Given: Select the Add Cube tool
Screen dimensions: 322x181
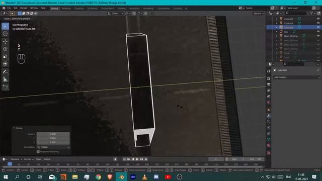Looking at the screenshot, I should [6, 87].
